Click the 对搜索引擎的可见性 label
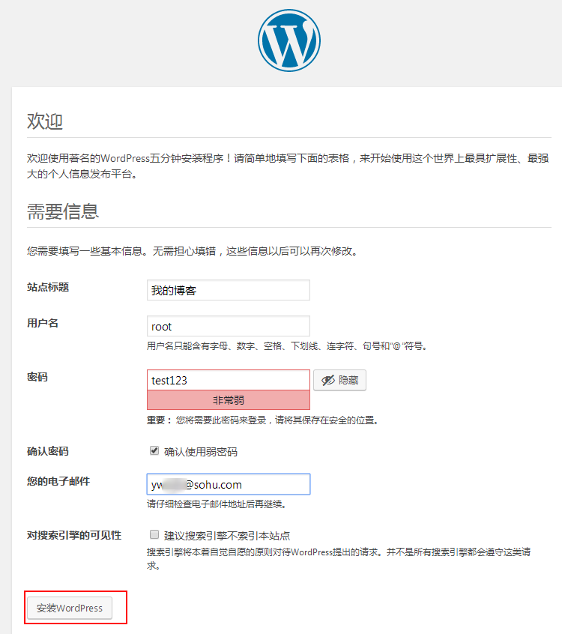The width and height of the screenshot is (562, 634). [x=74, y=535]
